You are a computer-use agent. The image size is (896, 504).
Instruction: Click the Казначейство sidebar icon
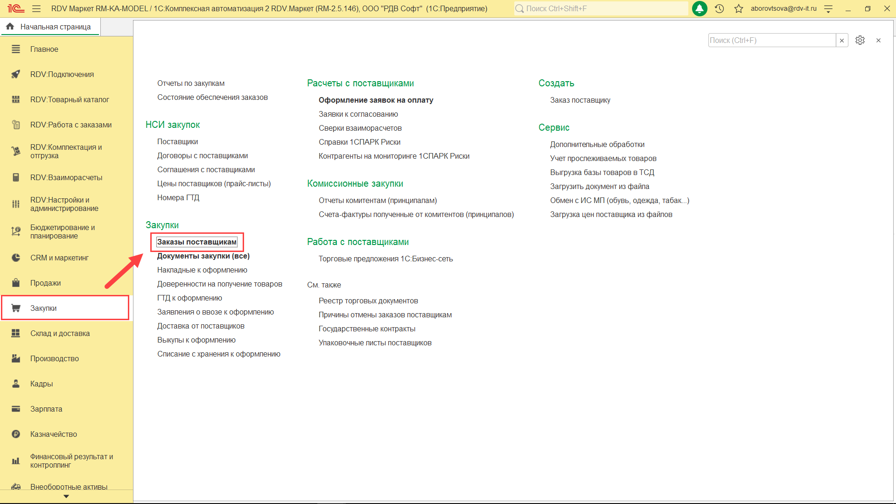[16, 434]
